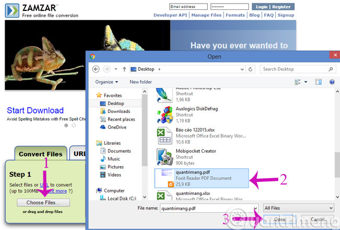The height and width of the screenshot is (230, 340).
Task: Open the Blog link
Action: [254, 15]
